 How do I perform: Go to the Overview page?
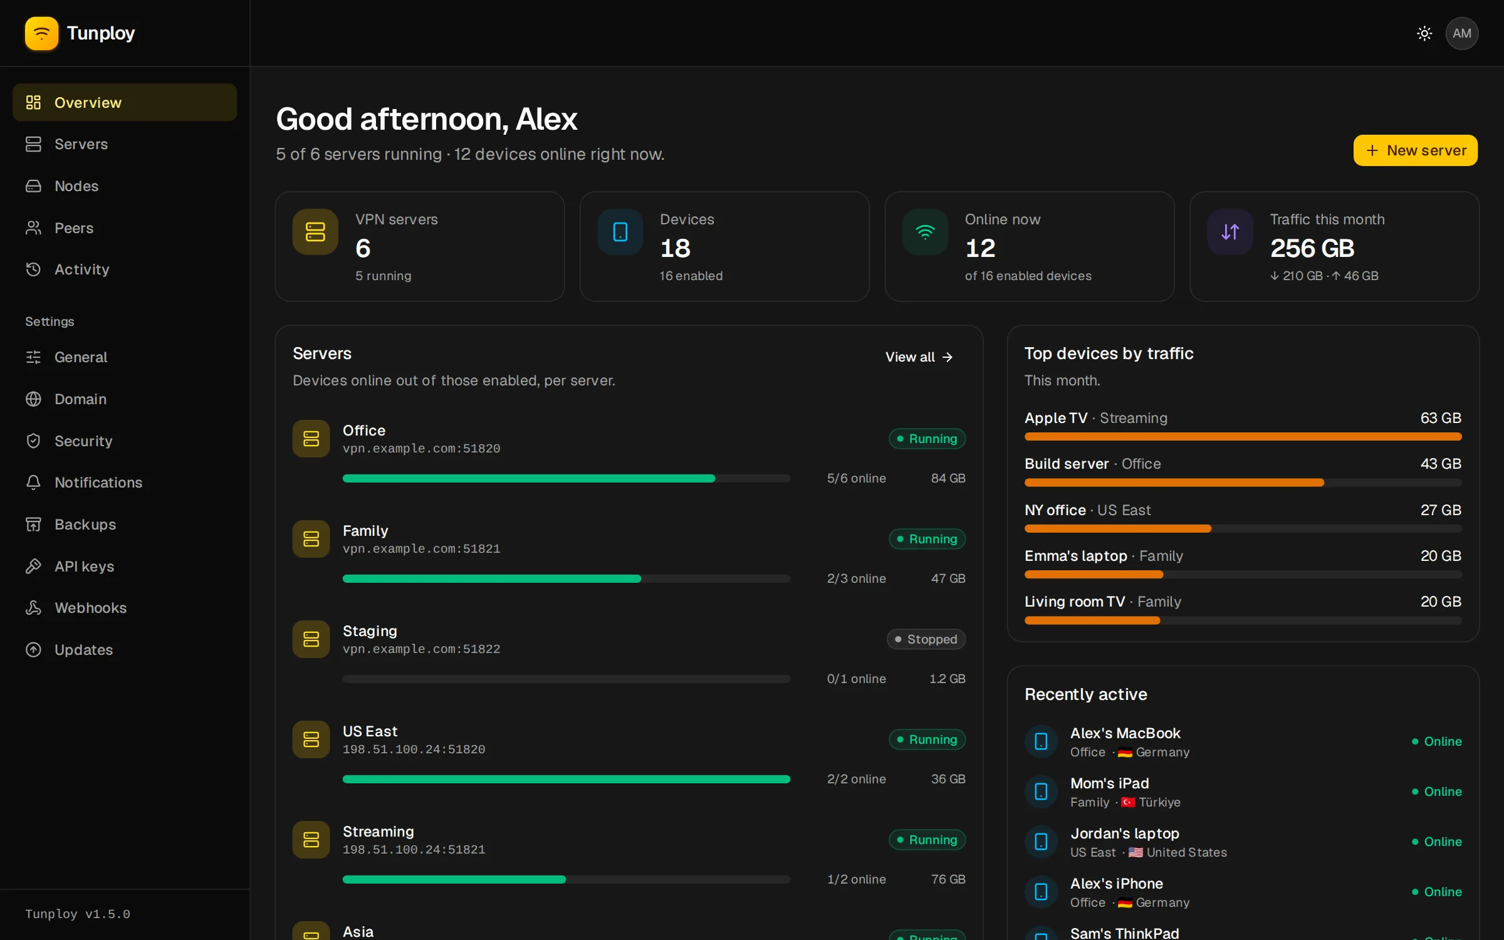pos(125,102)
